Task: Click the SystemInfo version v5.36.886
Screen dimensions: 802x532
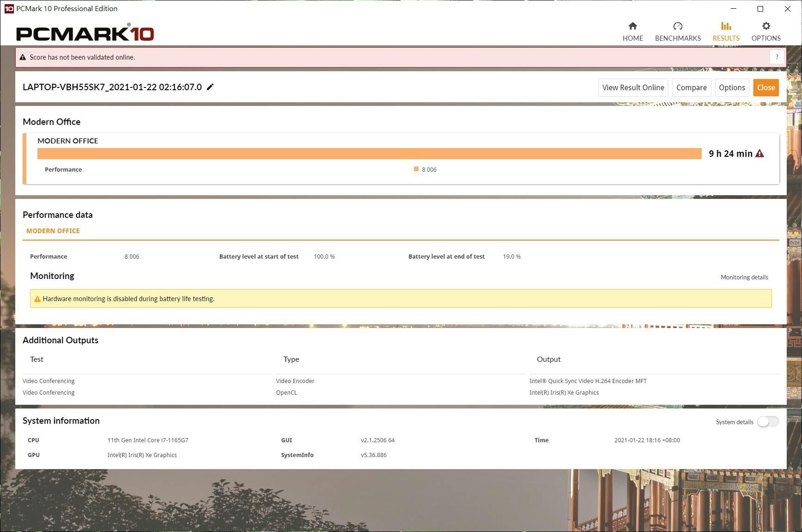Action: [x=373, y=455]
